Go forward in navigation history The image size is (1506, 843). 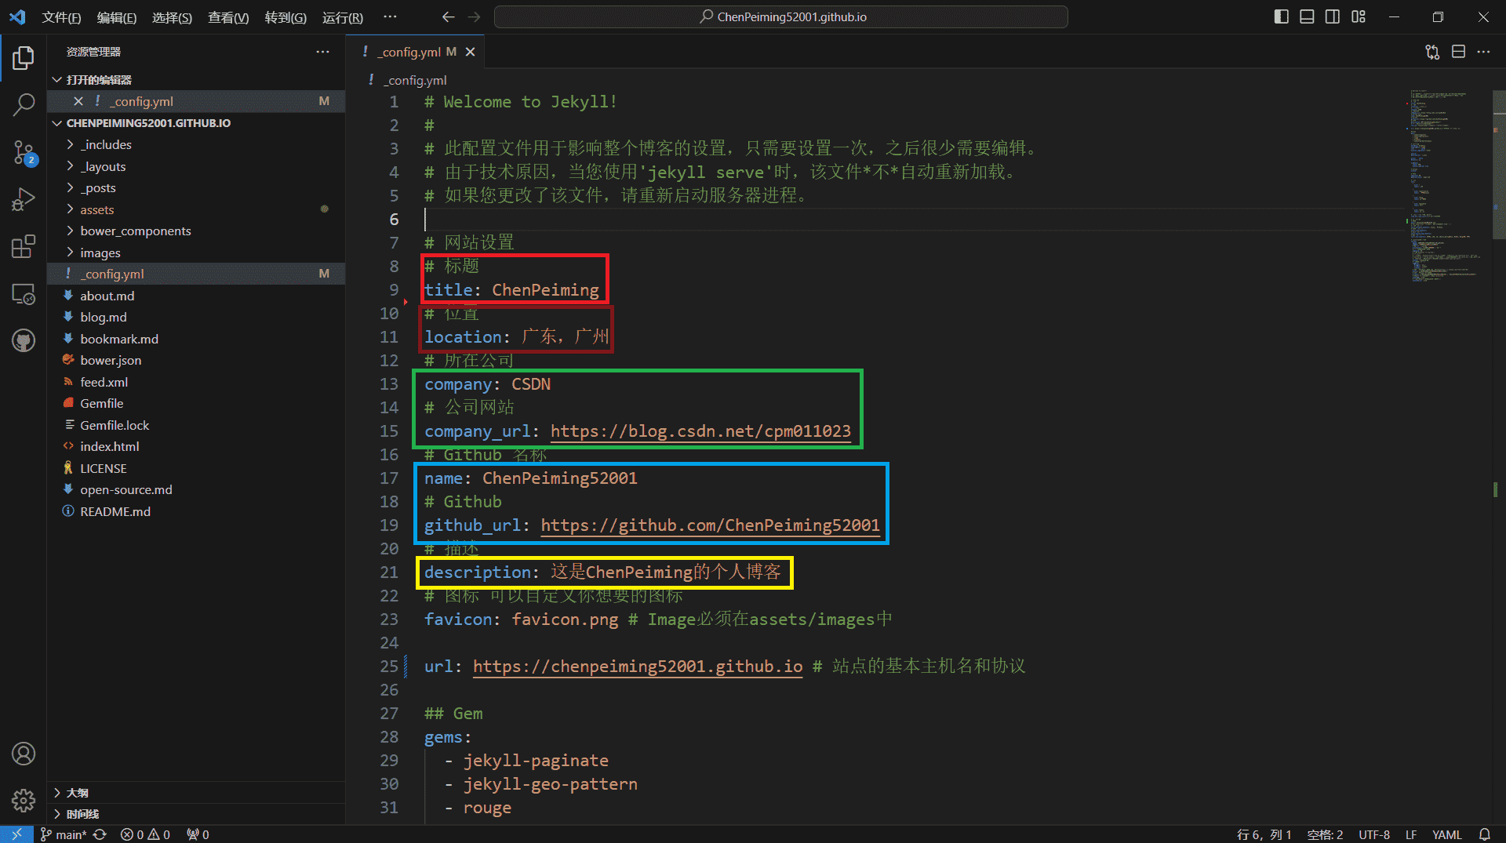tap(474, 16)
